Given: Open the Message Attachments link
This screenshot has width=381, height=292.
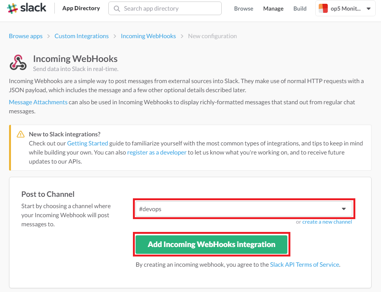Looking at the screenshot, I should coord(38,102).
